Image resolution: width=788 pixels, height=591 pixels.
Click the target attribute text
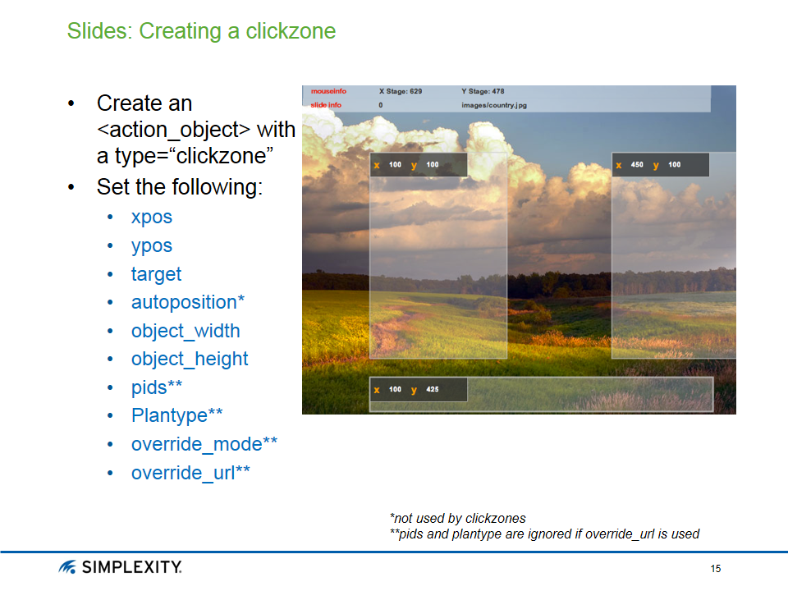(x=156, y=274)
